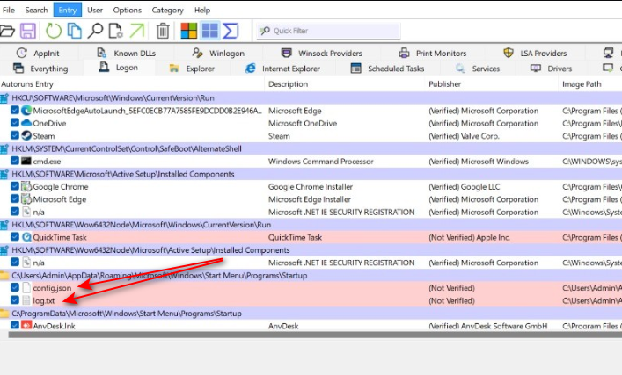
Task: Click the Steam entry icon
Action: (26, 136)
